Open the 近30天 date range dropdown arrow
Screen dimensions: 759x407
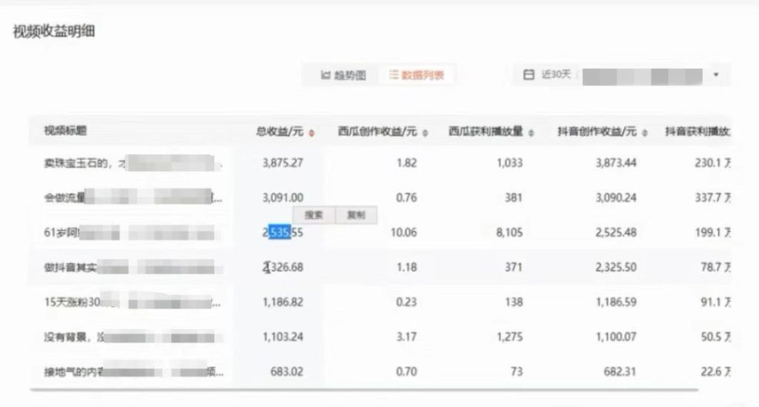pos(716,75)
